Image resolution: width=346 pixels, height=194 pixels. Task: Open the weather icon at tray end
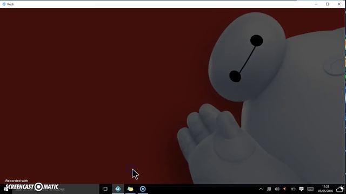pyautogui.click(x=340, y=189)
